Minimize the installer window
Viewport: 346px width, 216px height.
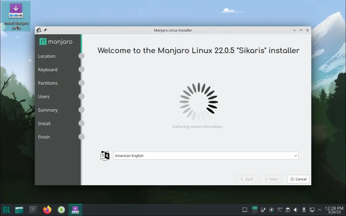pyautogui.click(x=295, y=30)
